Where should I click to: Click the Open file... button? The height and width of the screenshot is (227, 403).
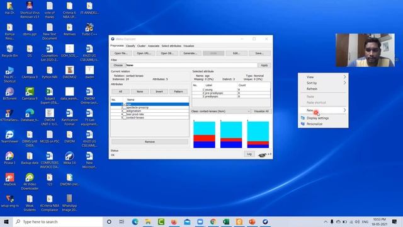121,53
